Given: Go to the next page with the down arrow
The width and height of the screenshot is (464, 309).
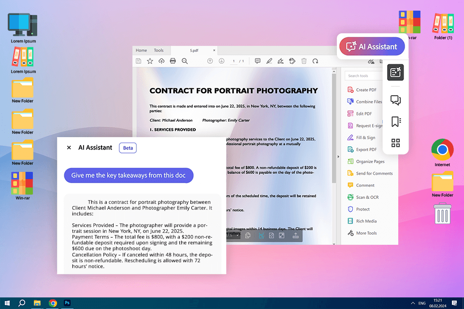Looking at the screenshot, I should pyautogui.click(x=221, y=61).
